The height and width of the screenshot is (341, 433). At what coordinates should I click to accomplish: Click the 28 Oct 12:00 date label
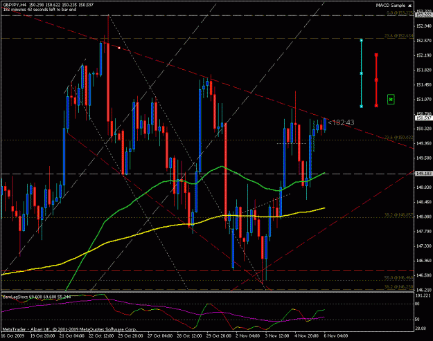pyautogui.click(x=189, y=336)
